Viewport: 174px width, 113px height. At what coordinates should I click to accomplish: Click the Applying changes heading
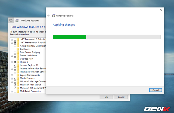point(64,25)
